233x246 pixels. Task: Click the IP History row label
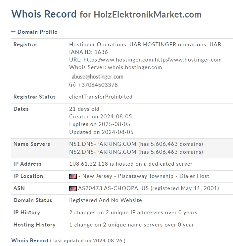pos(27,213)
